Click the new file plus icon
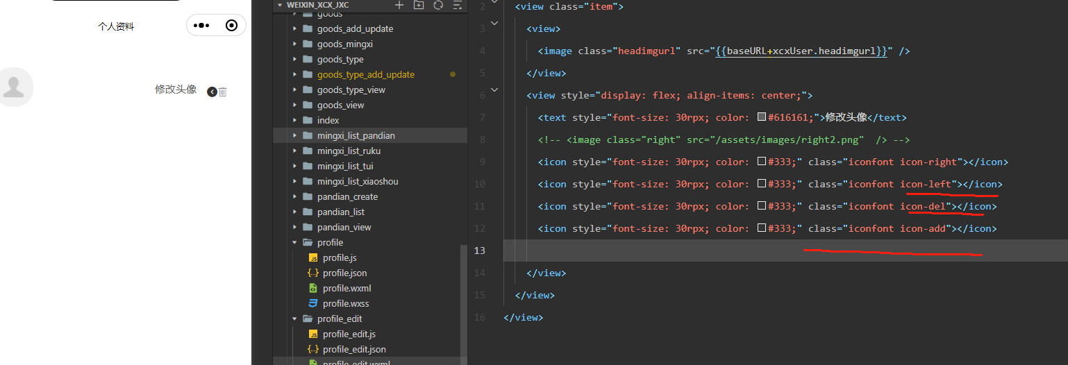The height and width of the screenshot is (365, 1068). (399, 5)
